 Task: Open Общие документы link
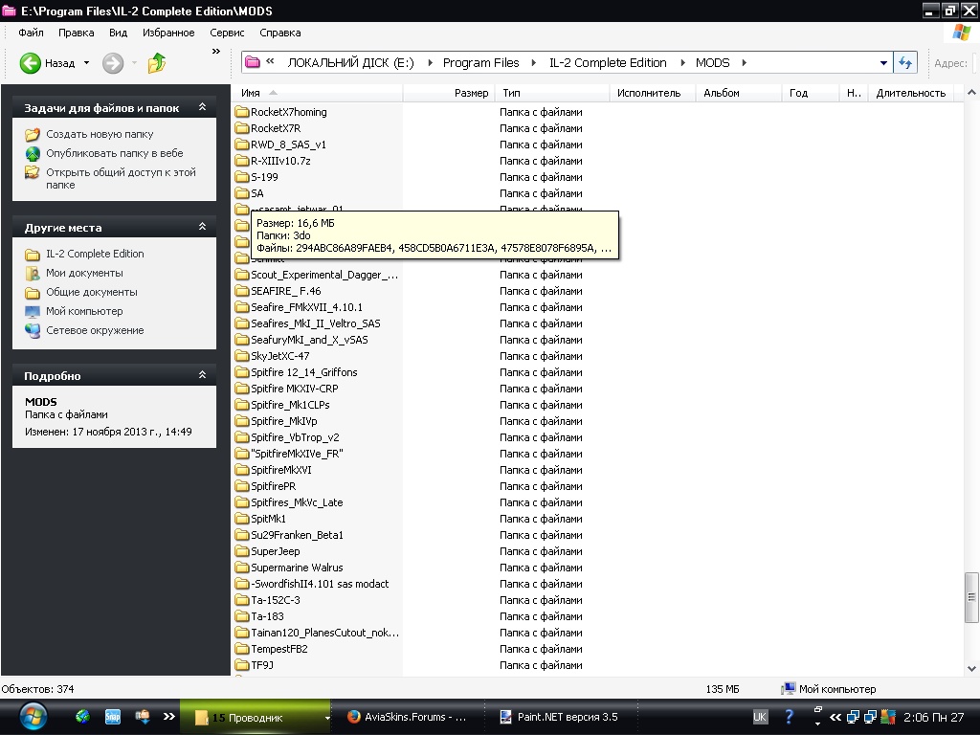(x=91, y=292)
